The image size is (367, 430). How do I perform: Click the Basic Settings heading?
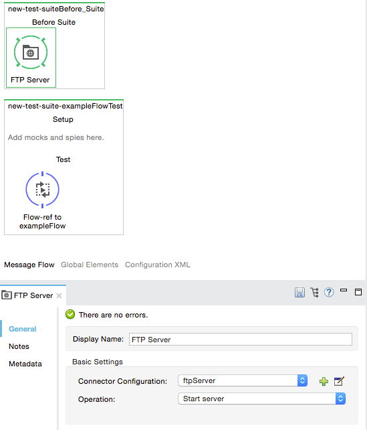[x=98, y=362]
